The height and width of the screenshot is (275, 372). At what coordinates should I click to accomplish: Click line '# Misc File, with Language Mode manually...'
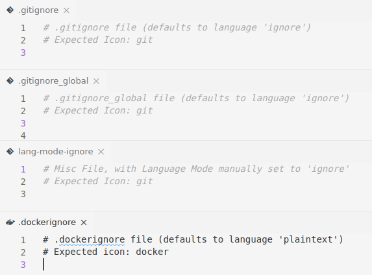pyautogui.click(x=196, y=169)
